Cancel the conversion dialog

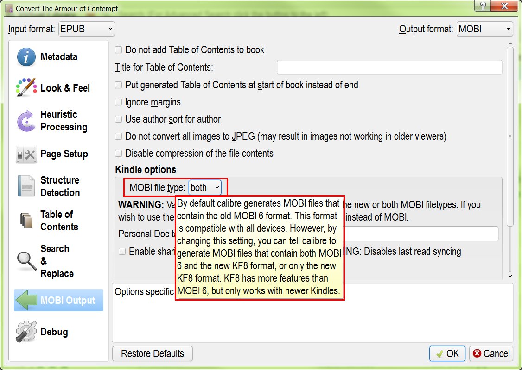click(x=491, y=354)
